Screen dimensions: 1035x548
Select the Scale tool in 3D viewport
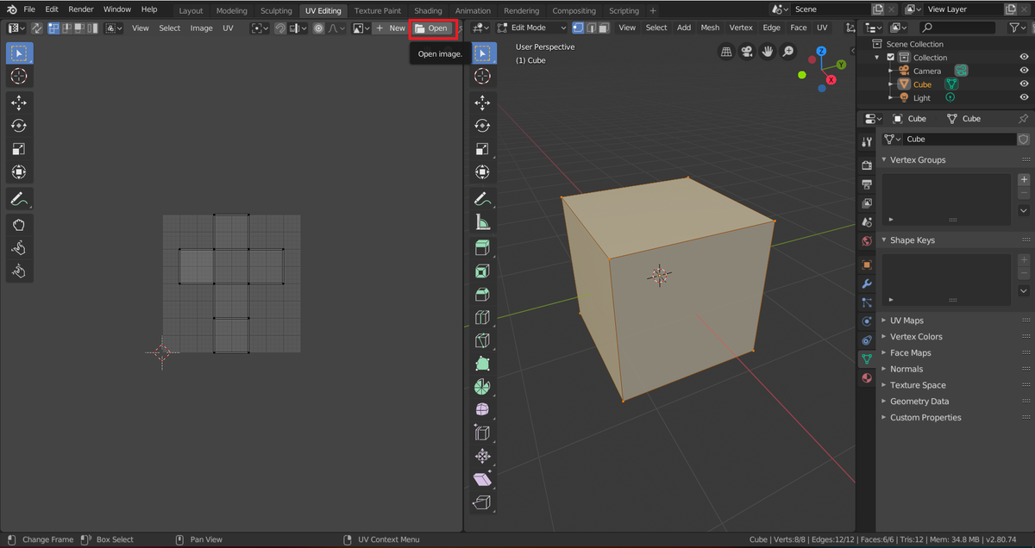click(482, 149)
